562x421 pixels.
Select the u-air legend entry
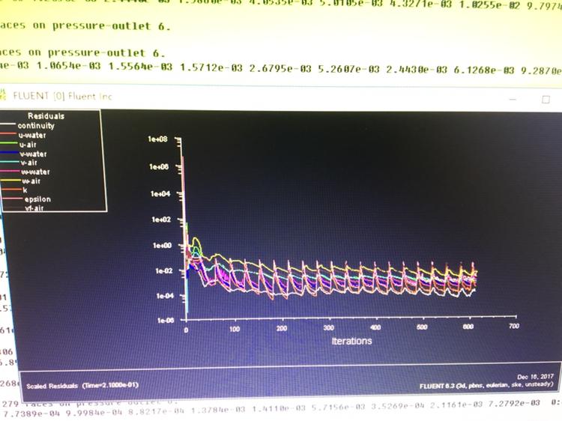tap(28, 145)
